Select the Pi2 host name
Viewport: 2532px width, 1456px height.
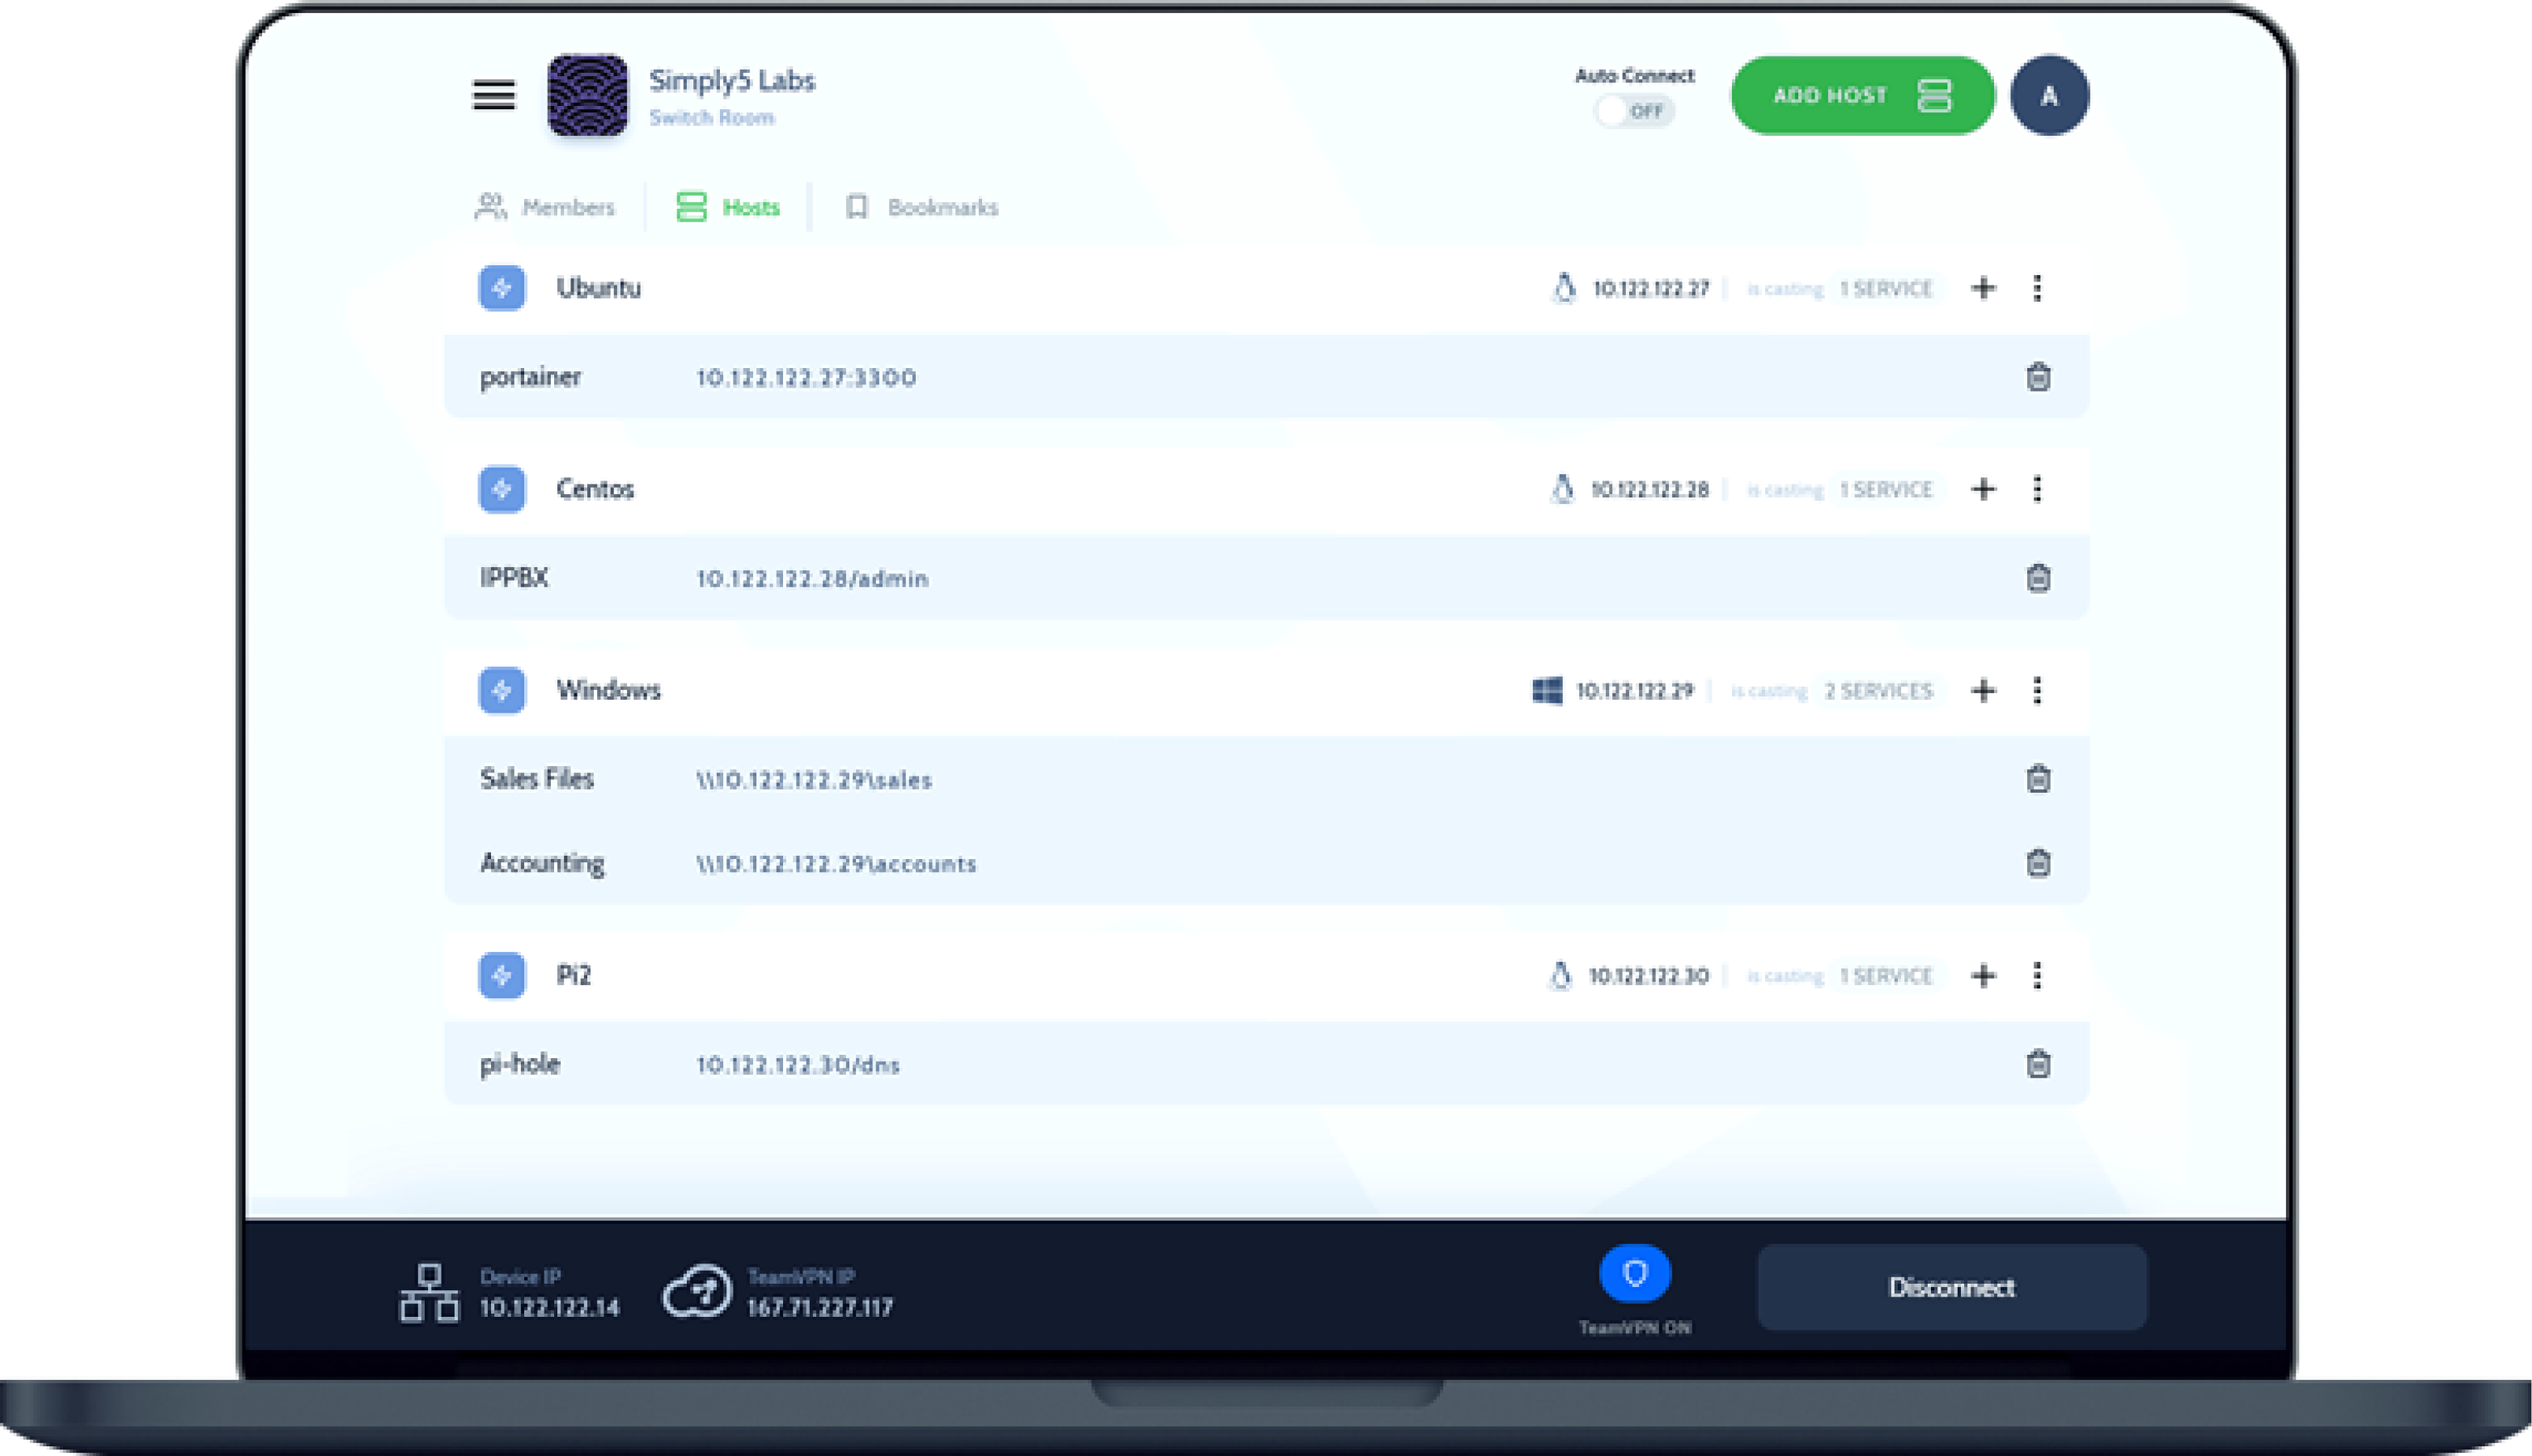573,975
